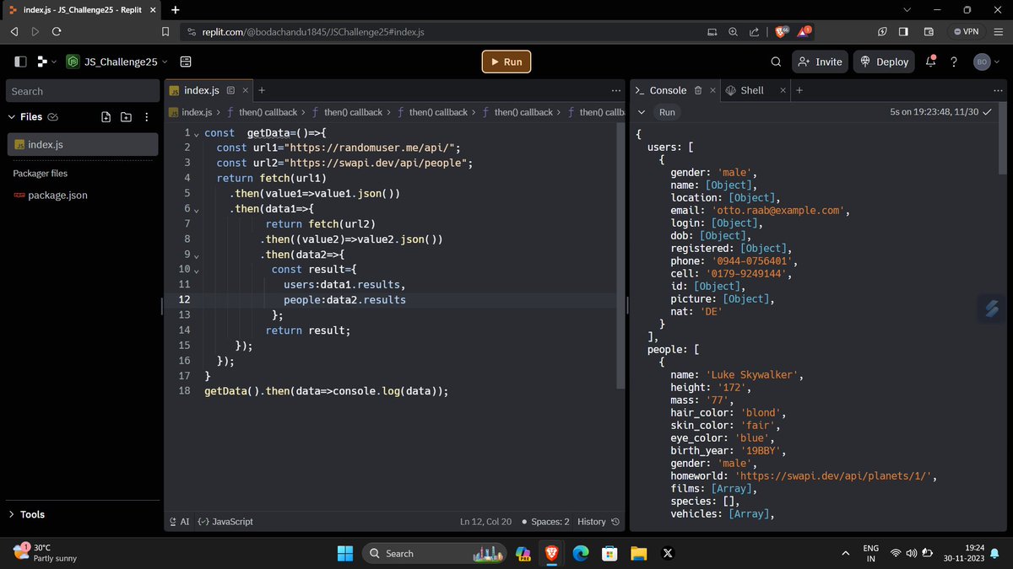Collapse code fold arrow at line 10
The image size is (1013, 569).
click(x=196, y=270)
